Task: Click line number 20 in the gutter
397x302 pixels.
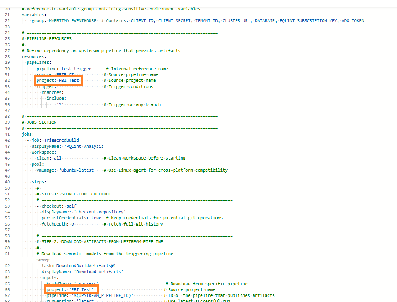Action: 7,9
